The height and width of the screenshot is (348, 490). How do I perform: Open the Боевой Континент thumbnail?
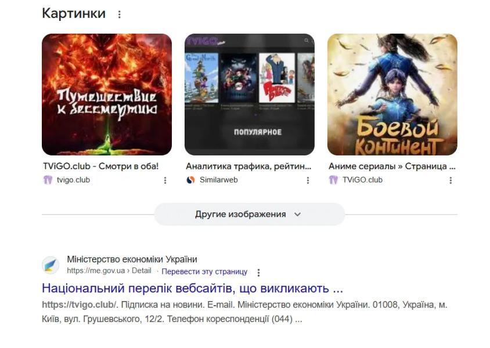point(392,95)
